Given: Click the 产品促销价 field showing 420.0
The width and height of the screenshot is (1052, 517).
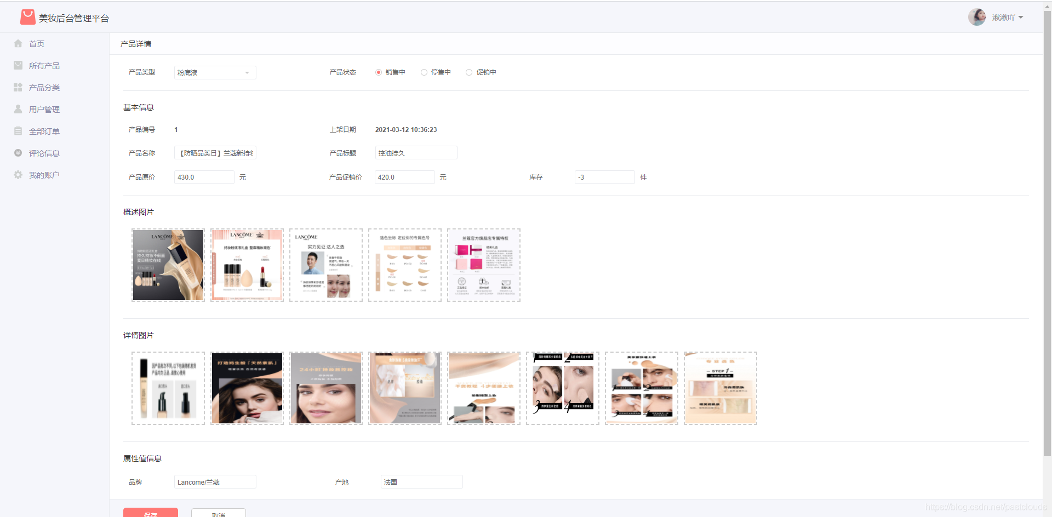Looking at the screenshot, I should click(405, 177).
